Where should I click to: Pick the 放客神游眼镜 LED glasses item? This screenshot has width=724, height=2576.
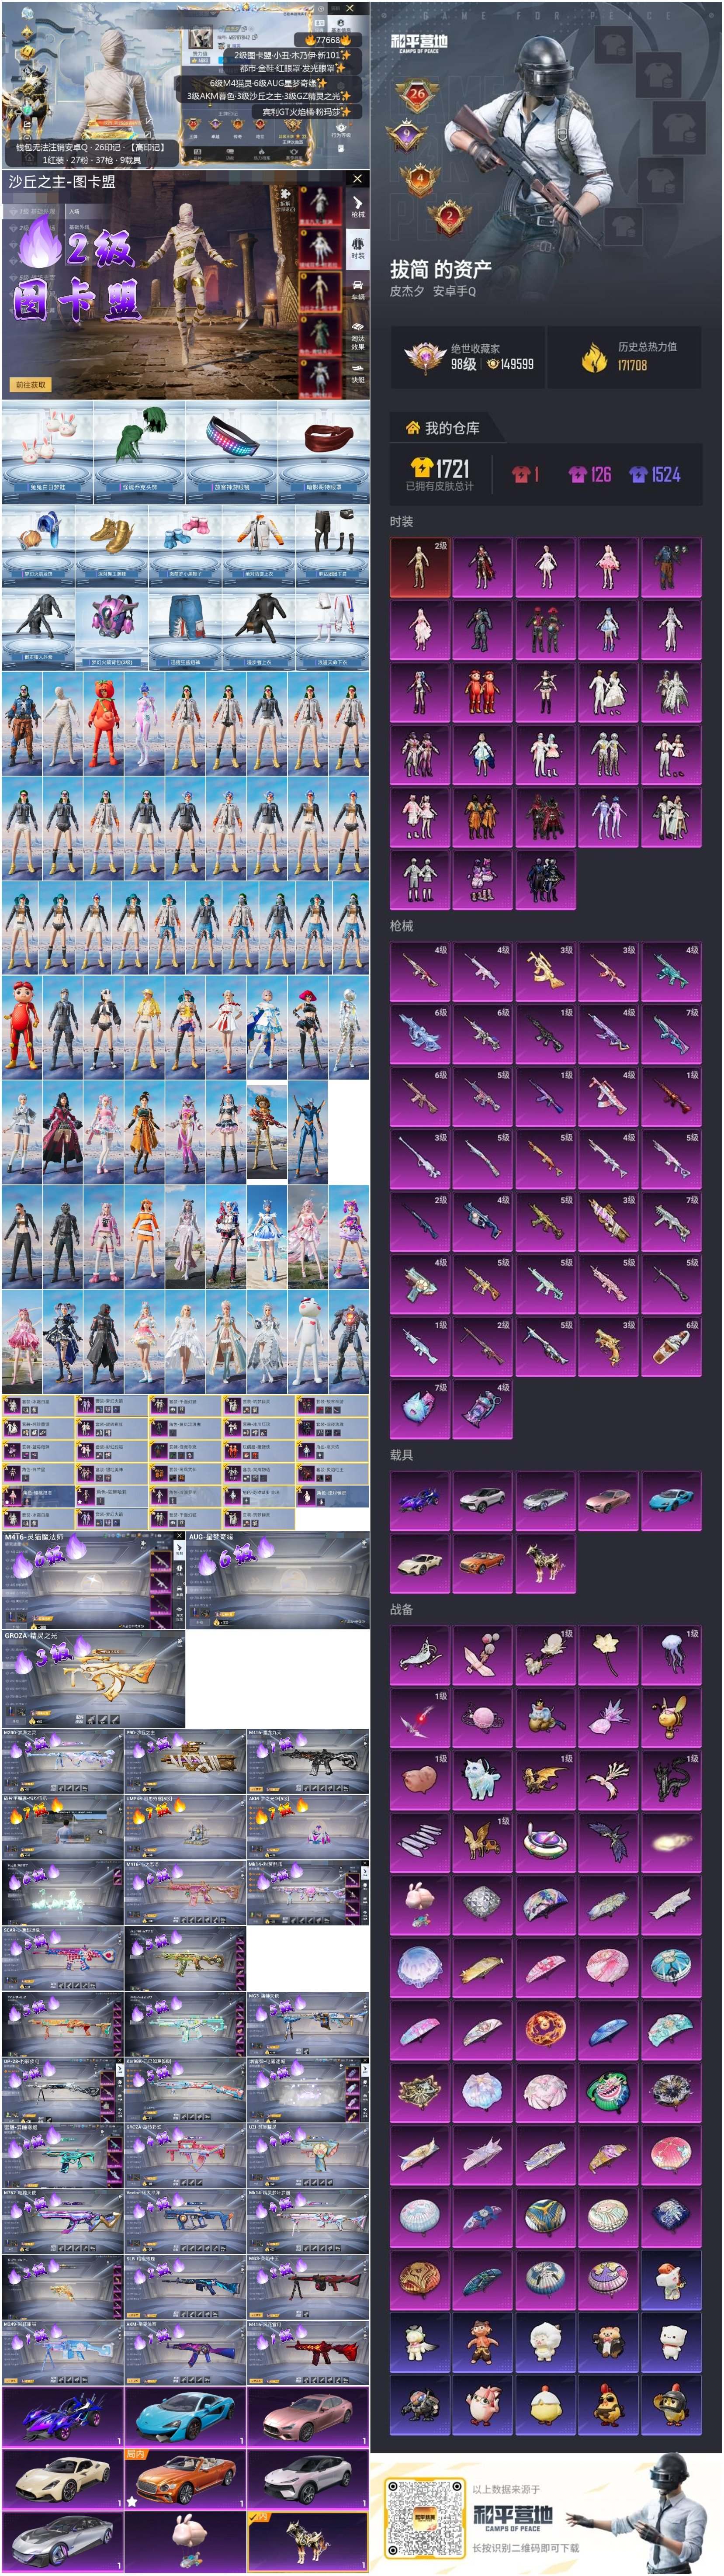coord(231,452)
